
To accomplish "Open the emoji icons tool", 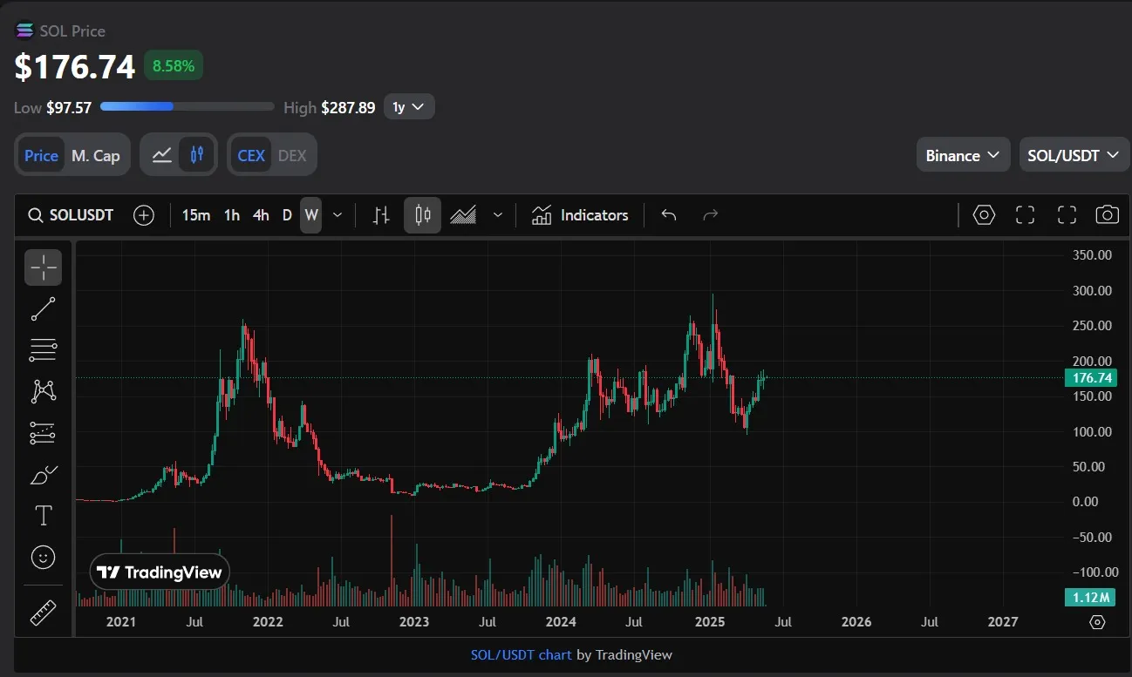I will pos(43,557).
